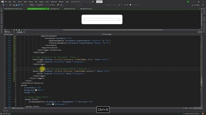Open the Debug configuration dropdown

point(33,5)
